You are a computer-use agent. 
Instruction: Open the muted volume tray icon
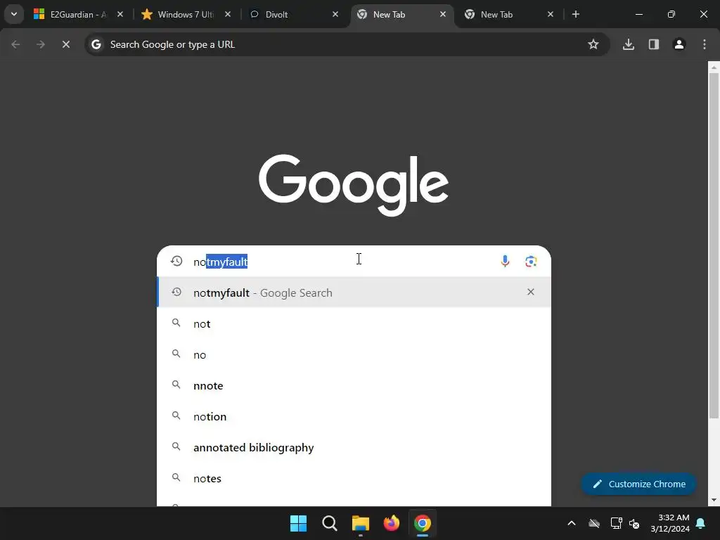[634, 523]
